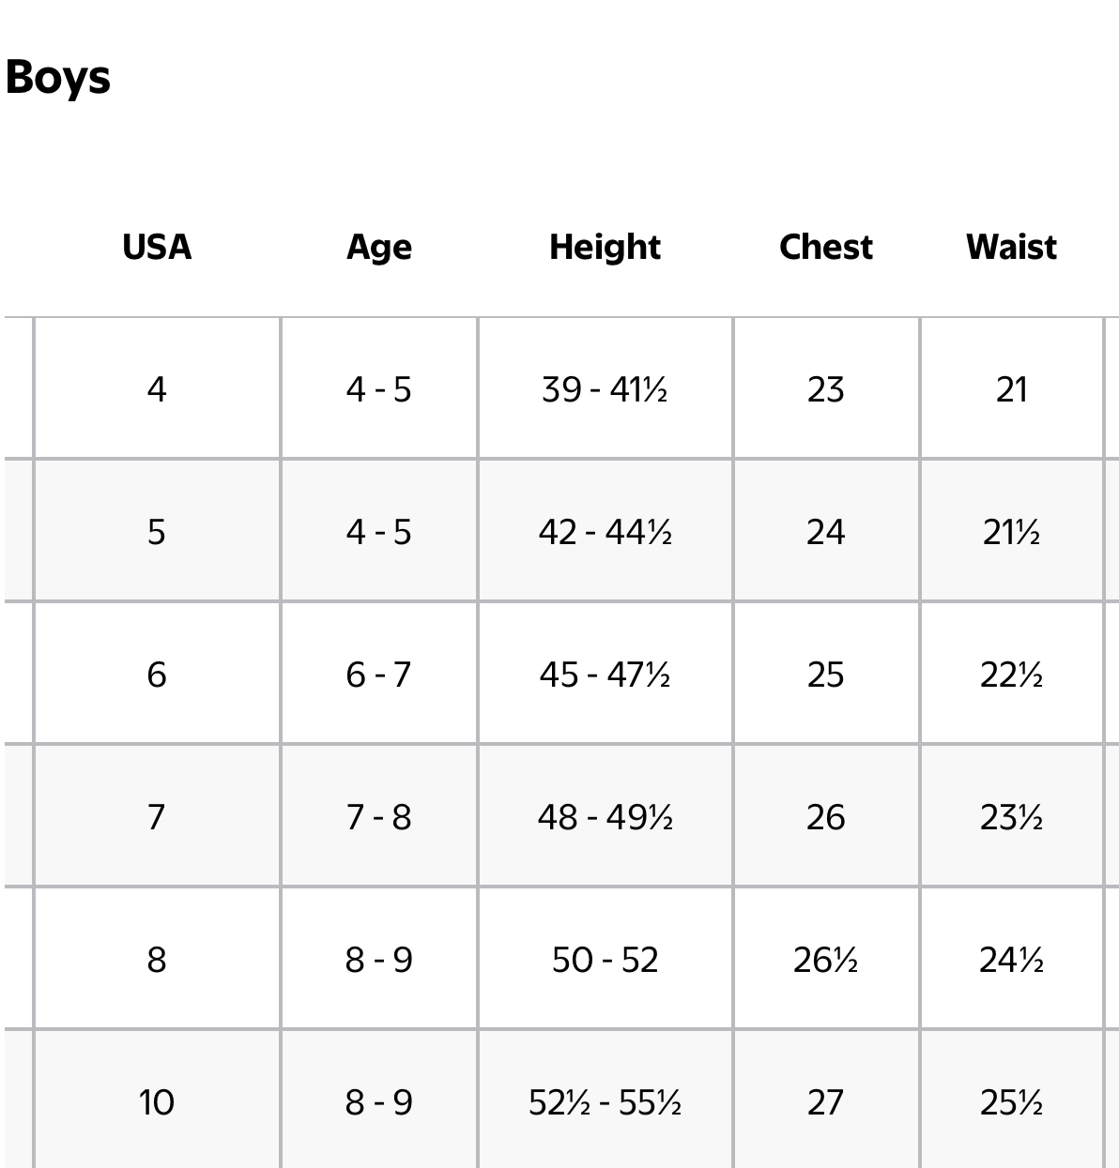Click the Age column header
This screenshot has width=1119, height=1168.
coord(379,248)
